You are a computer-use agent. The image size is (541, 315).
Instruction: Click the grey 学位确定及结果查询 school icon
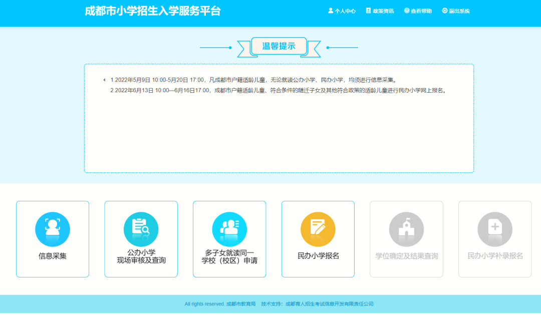coord(406,229)
